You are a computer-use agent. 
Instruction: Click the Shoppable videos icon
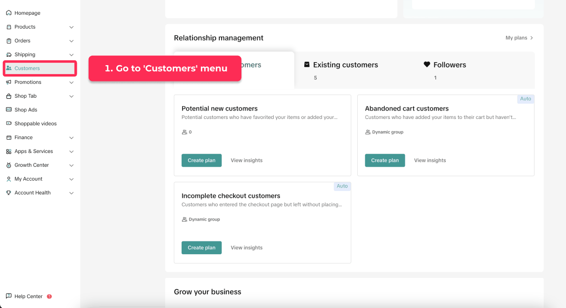(x=9, y=123)
